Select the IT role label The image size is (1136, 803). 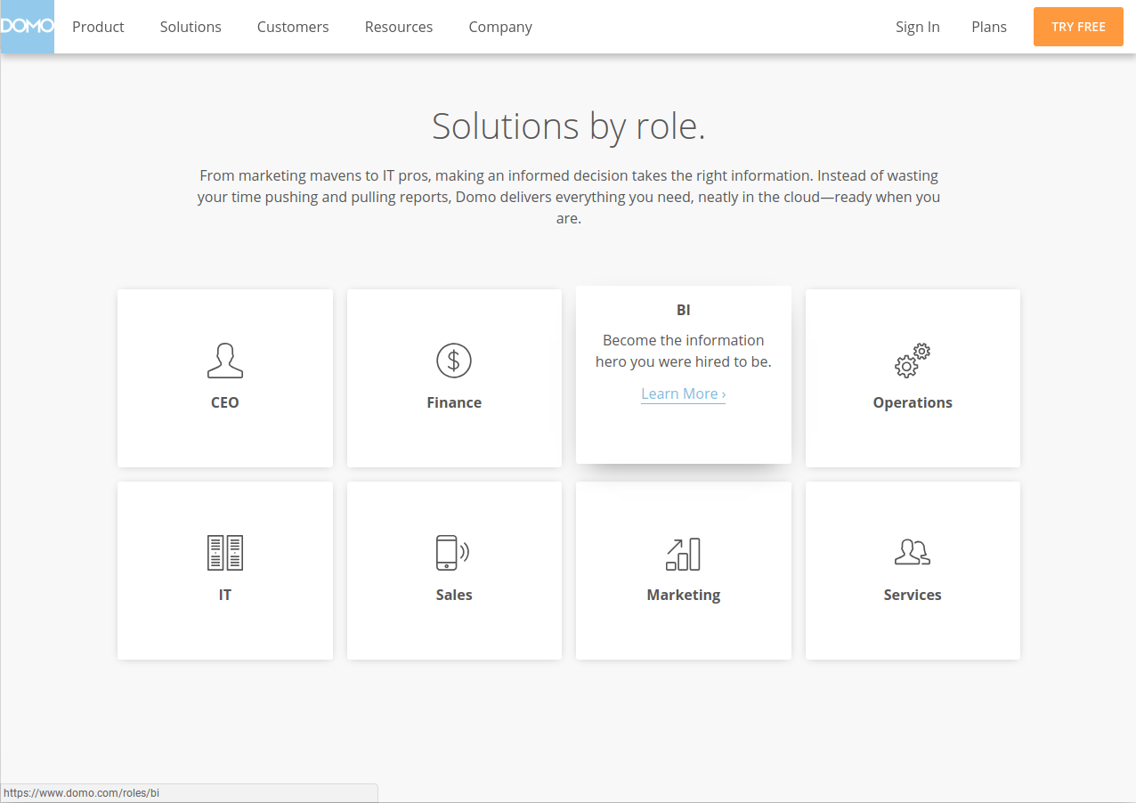coord(225,595)
